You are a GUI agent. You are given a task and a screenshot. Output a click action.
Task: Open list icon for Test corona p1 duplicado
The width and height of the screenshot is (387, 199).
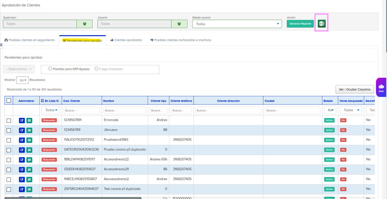[29, 190]
